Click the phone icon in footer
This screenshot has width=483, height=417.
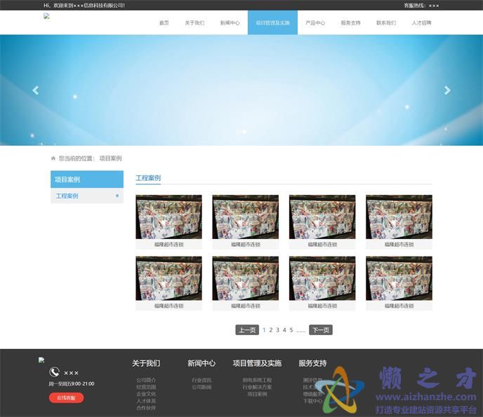pyautogui.click(x=54, y=372)
